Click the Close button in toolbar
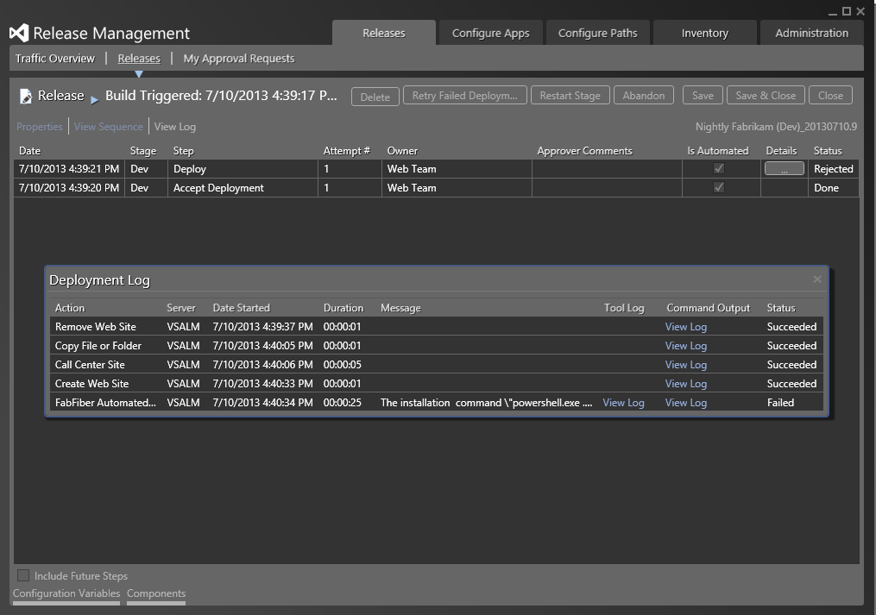Viewport: 876px width, 615px height. [830, 96]
